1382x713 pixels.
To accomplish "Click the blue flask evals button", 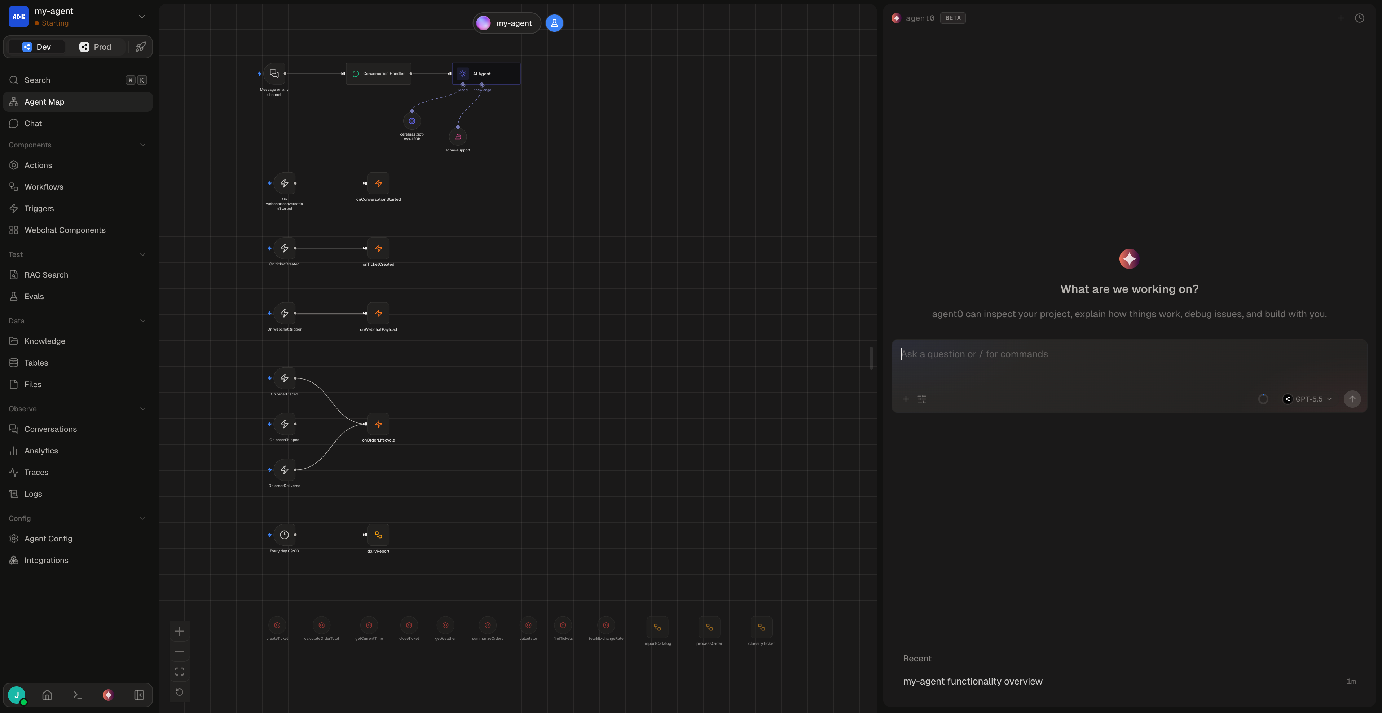I will [554, 23].
